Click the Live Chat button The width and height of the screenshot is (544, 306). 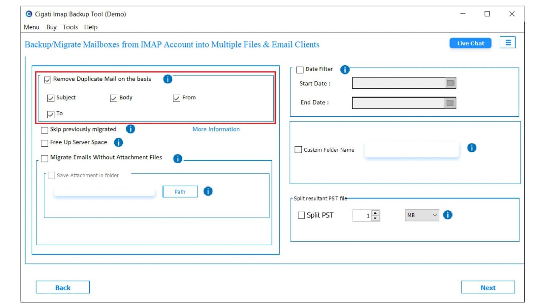[x=470, y=43]
